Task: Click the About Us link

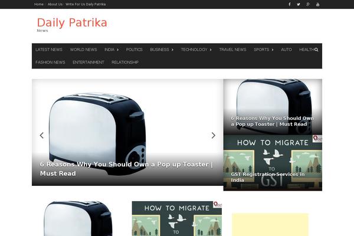Action: pyautogui.click(x=55, y=4)
